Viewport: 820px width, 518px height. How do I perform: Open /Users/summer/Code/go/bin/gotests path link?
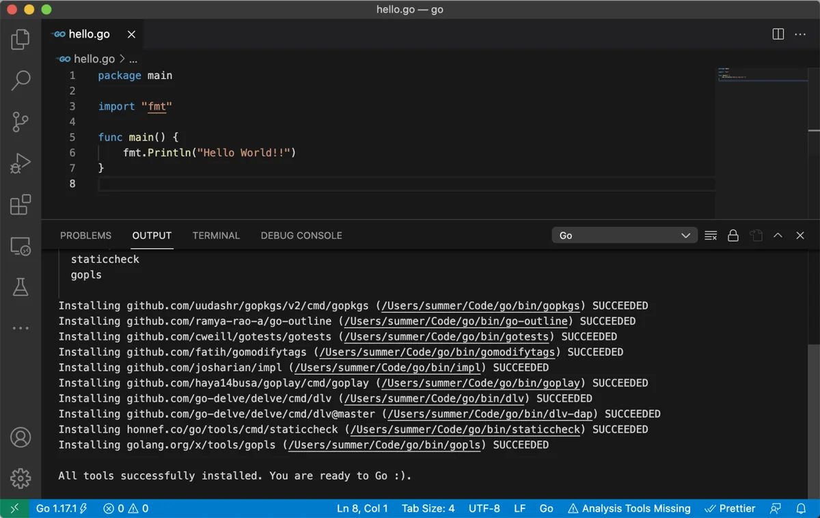[446, 336]
